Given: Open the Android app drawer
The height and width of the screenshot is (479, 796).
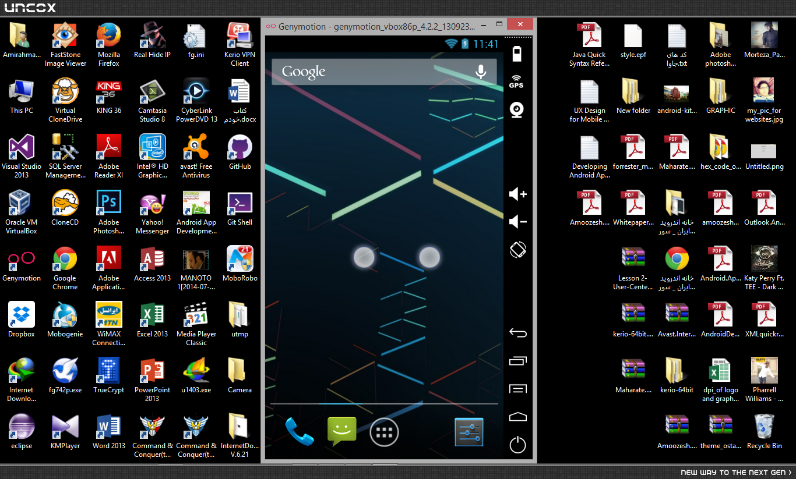Looking at the screenshot, I should tap(384, 432).
